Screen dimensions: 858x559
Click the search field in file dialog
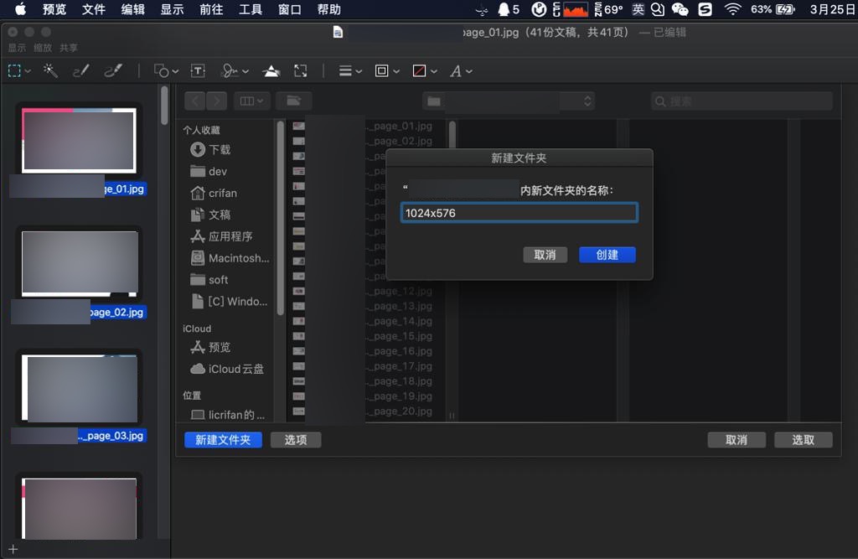(x=742, y=101)
